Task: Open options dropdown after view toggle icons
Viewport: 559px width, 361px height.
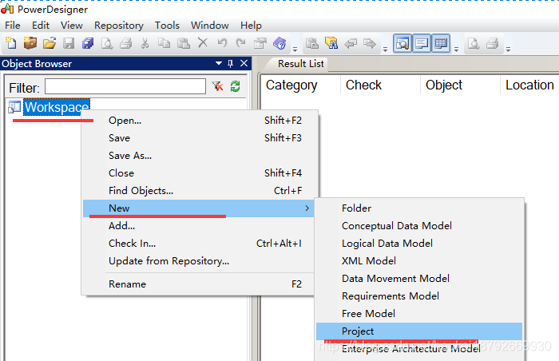Action: (456, 50)
